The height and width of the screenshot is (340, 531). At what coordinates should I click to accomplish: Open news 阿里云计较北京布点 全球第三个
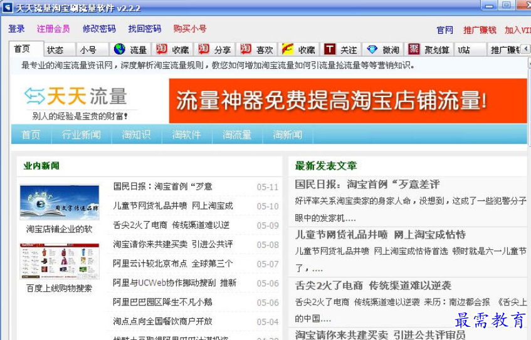173,264
